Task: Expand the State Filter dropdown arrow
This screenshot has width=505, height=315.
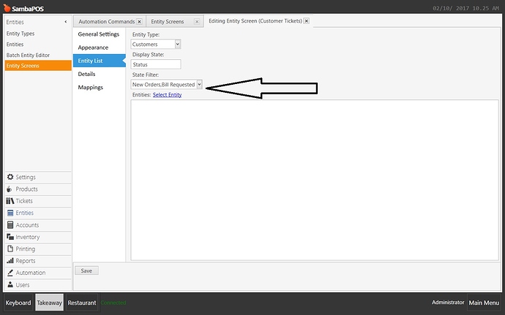Action: click(199, 84)
